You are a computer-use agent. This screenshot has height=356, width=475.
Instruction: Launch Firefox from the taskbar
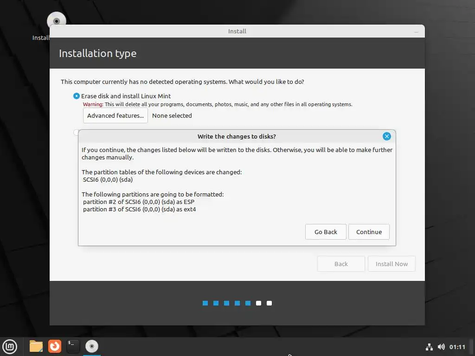pyautogui.click(x=55, y=346)
